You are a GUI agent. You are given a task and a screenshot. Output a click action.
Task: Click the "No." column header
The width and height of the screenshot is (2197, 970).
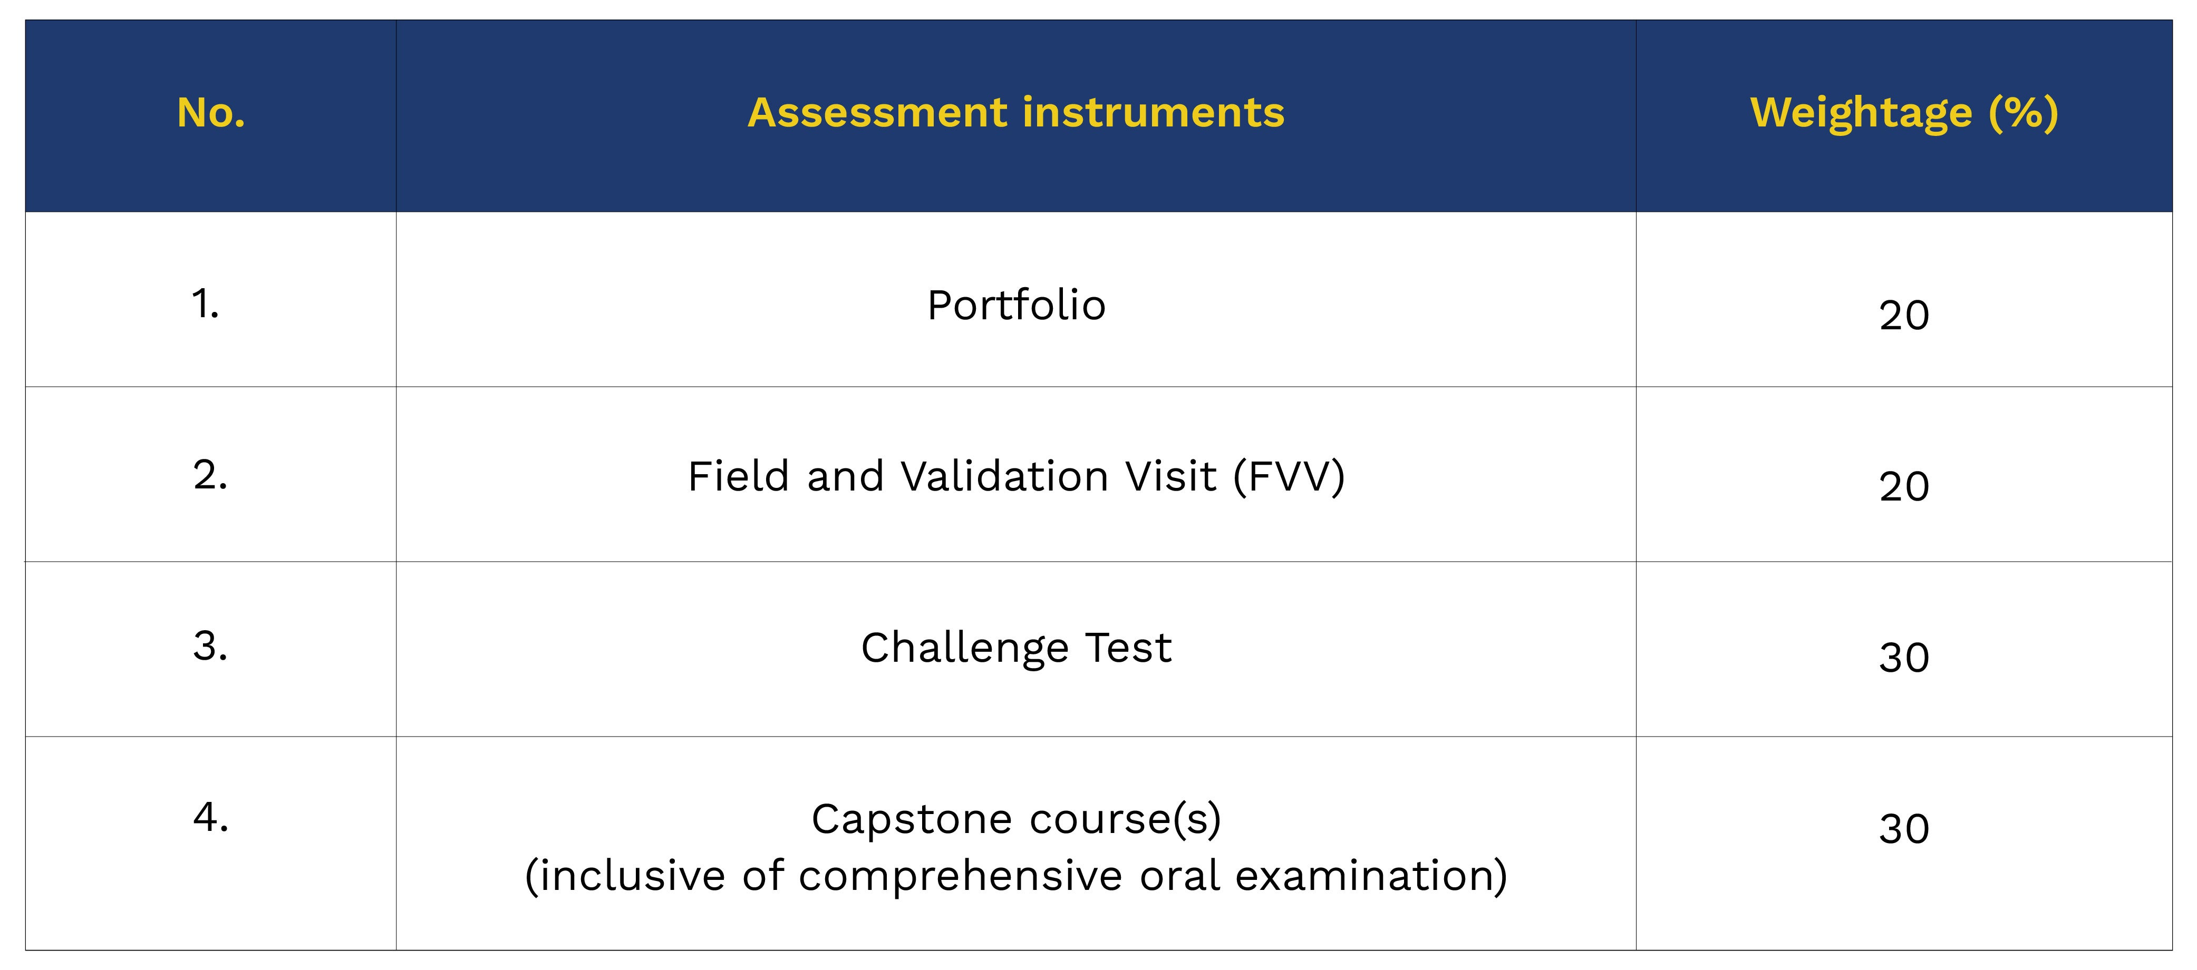pos(211,113)
